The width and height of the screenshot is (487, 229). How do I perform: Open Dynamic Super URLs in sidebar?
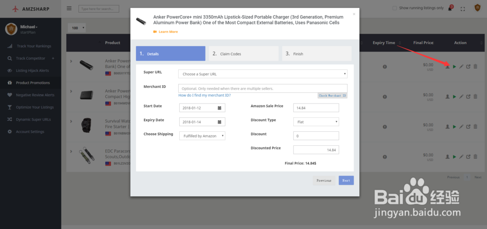click(30, 119)
